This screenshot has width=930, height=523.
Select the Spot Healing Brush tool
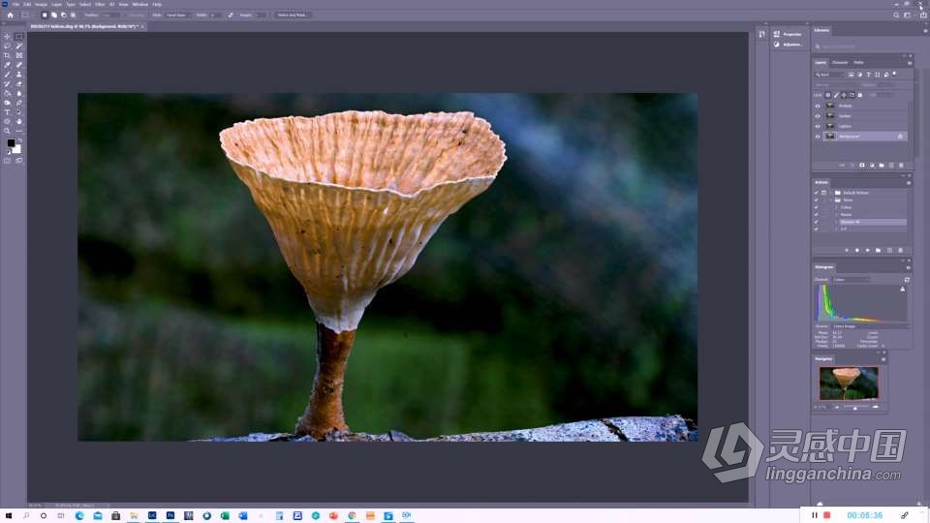(x=19, y=65)
